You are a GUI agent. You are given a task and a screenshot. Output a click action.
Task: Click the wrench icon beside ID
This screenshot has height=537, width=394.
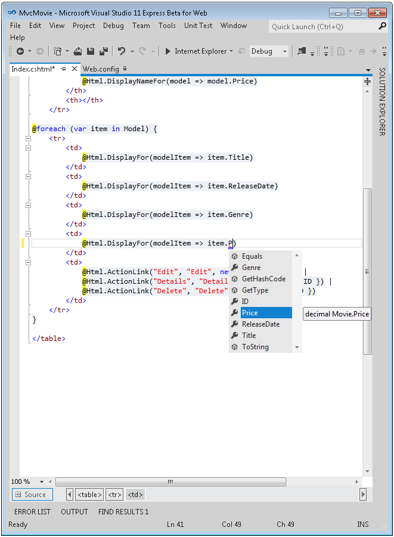pos(235,302)
